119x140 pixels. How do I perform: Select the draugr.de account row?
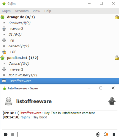[x=59, y=17]
